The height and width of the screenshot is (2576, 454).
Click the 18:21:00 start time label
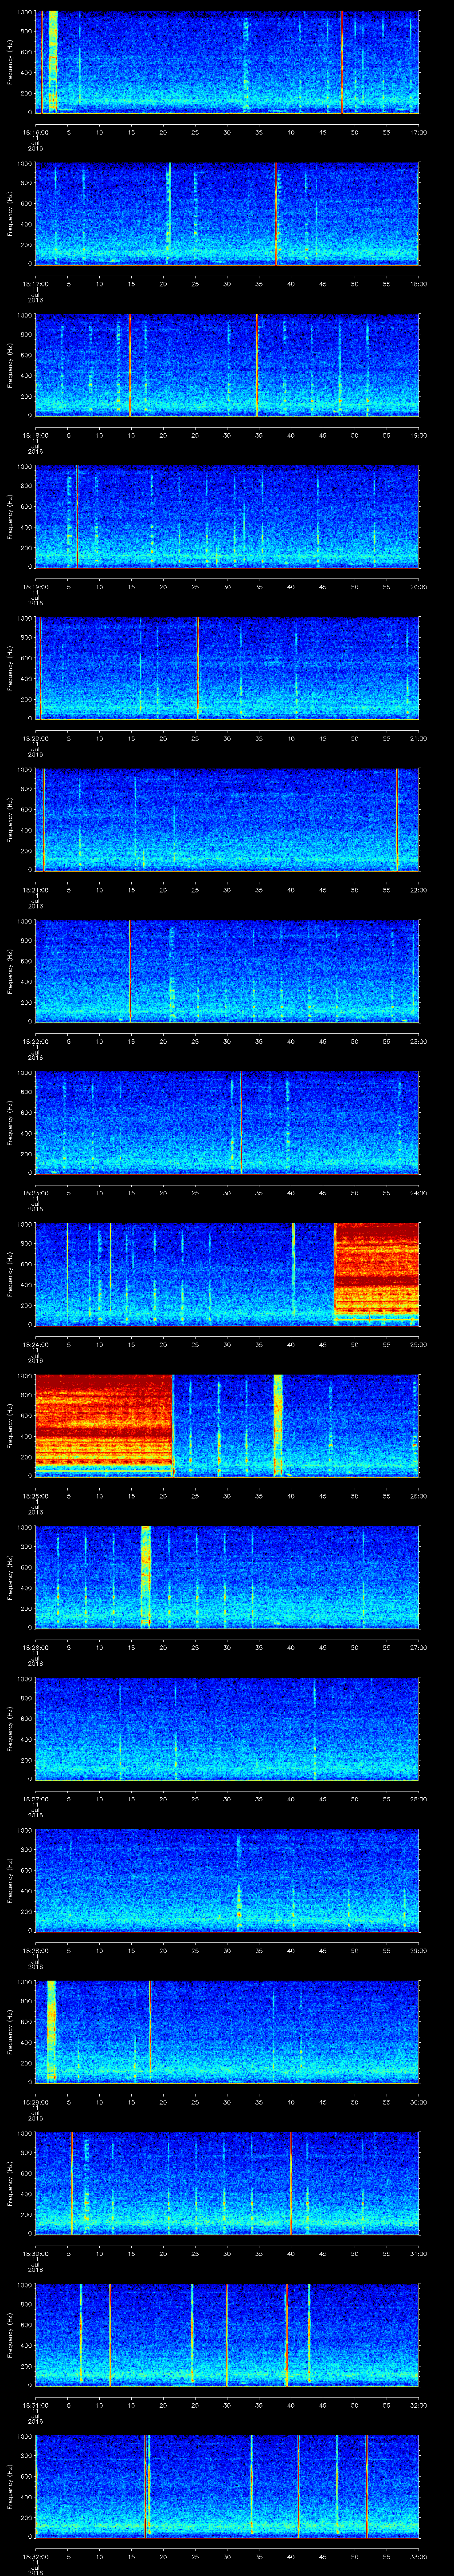click(x=35, y=890)
